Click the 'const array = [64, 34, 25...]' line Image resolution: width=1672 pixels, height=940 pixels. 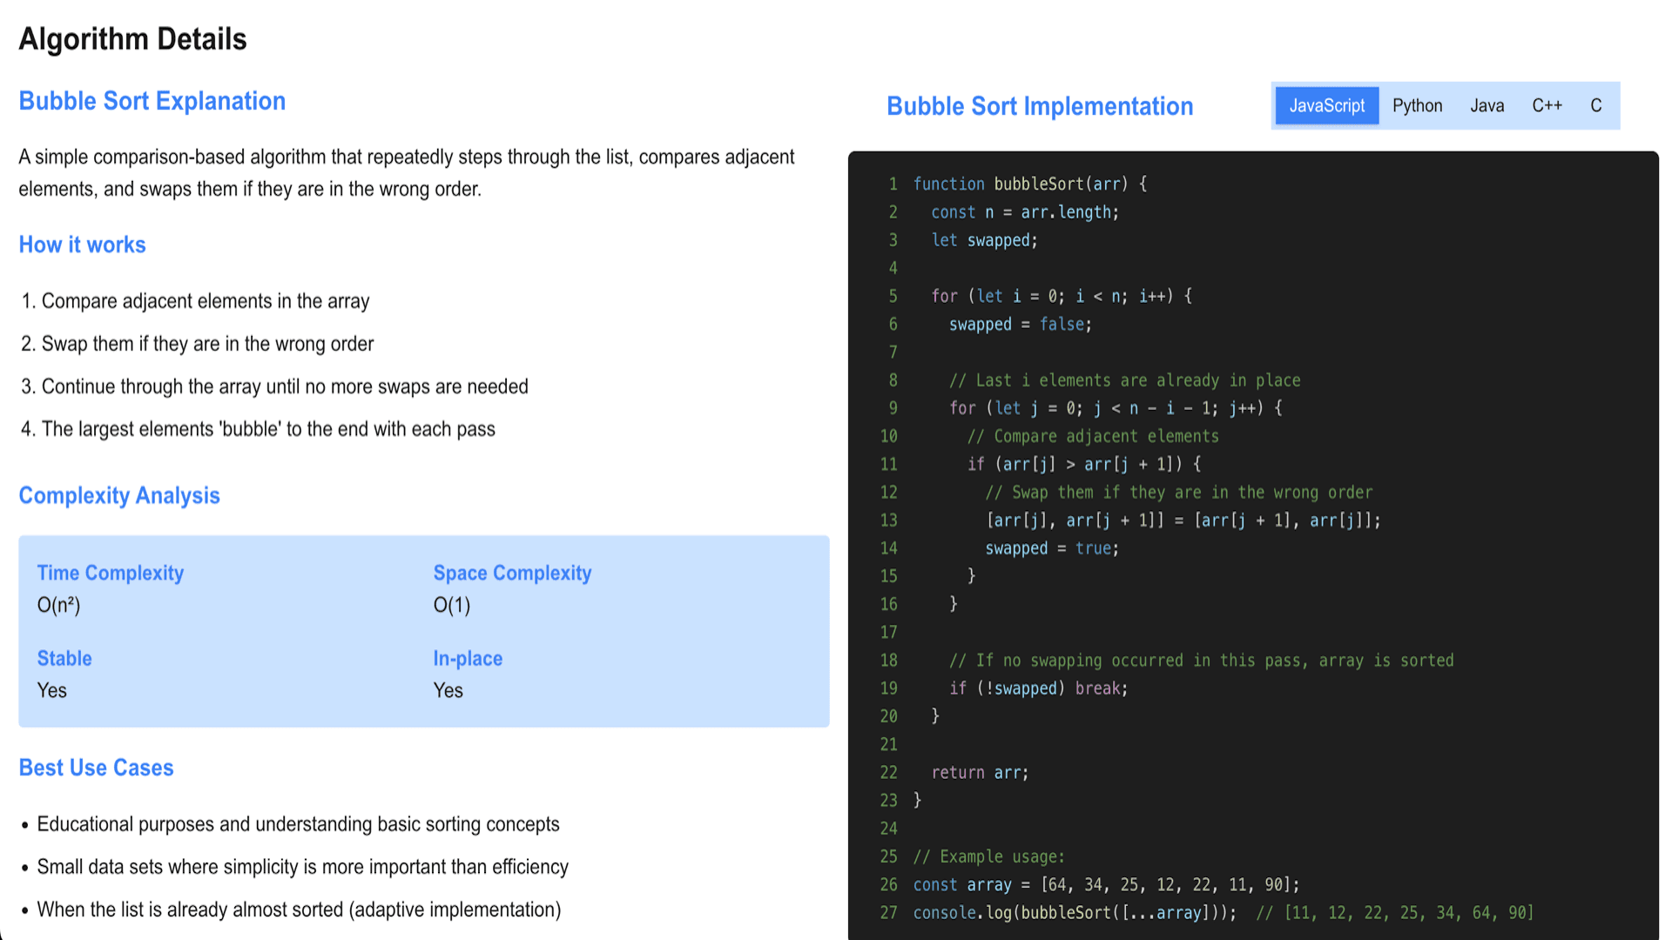click(x=1106, y=884)
